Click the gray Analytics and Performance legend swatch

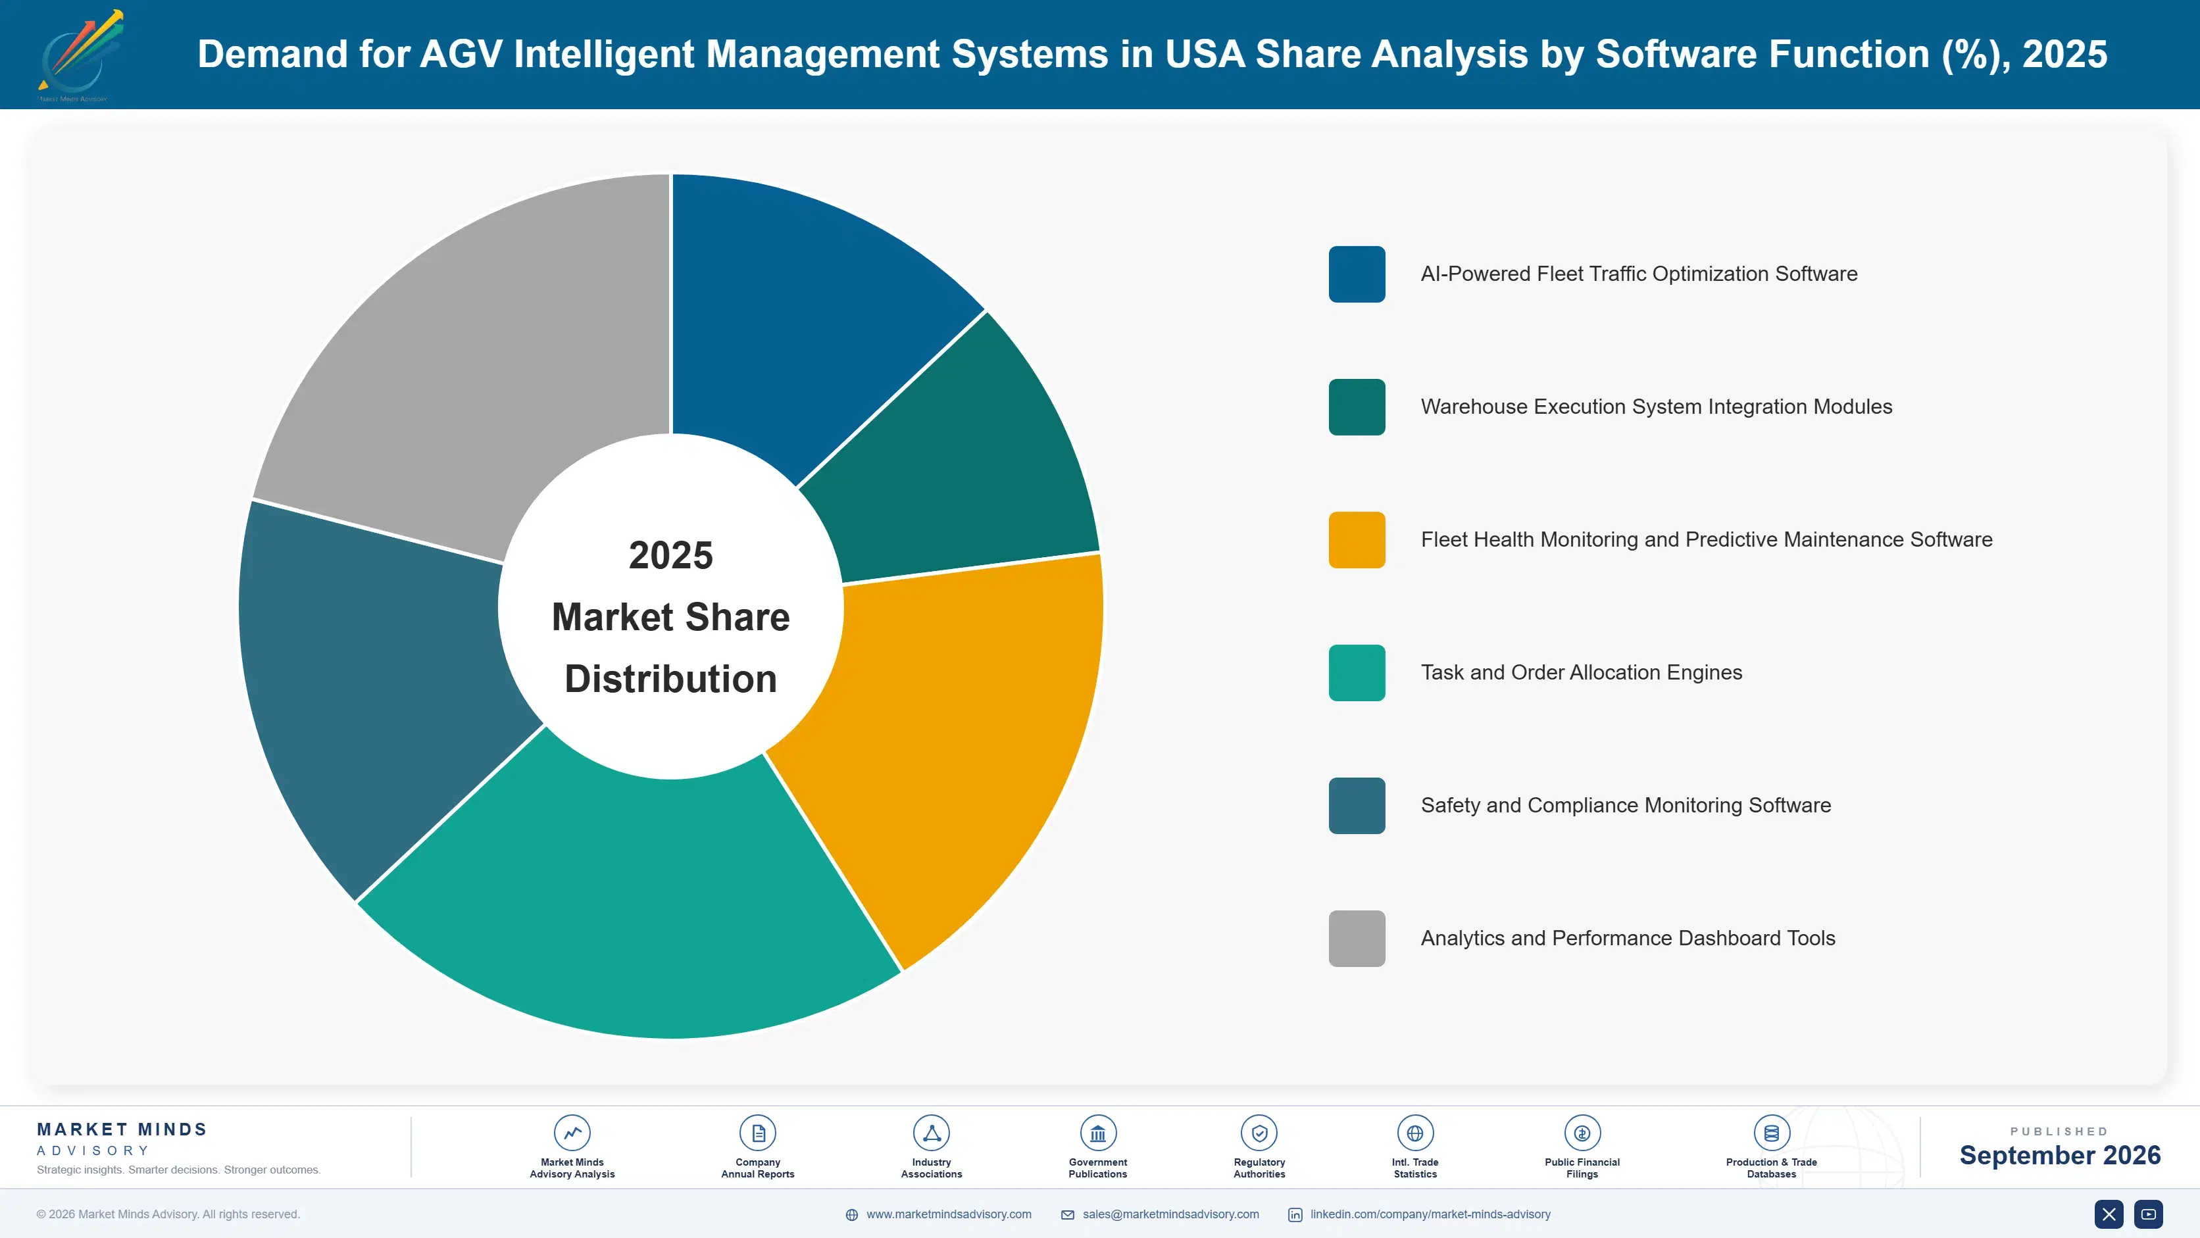1357,938
